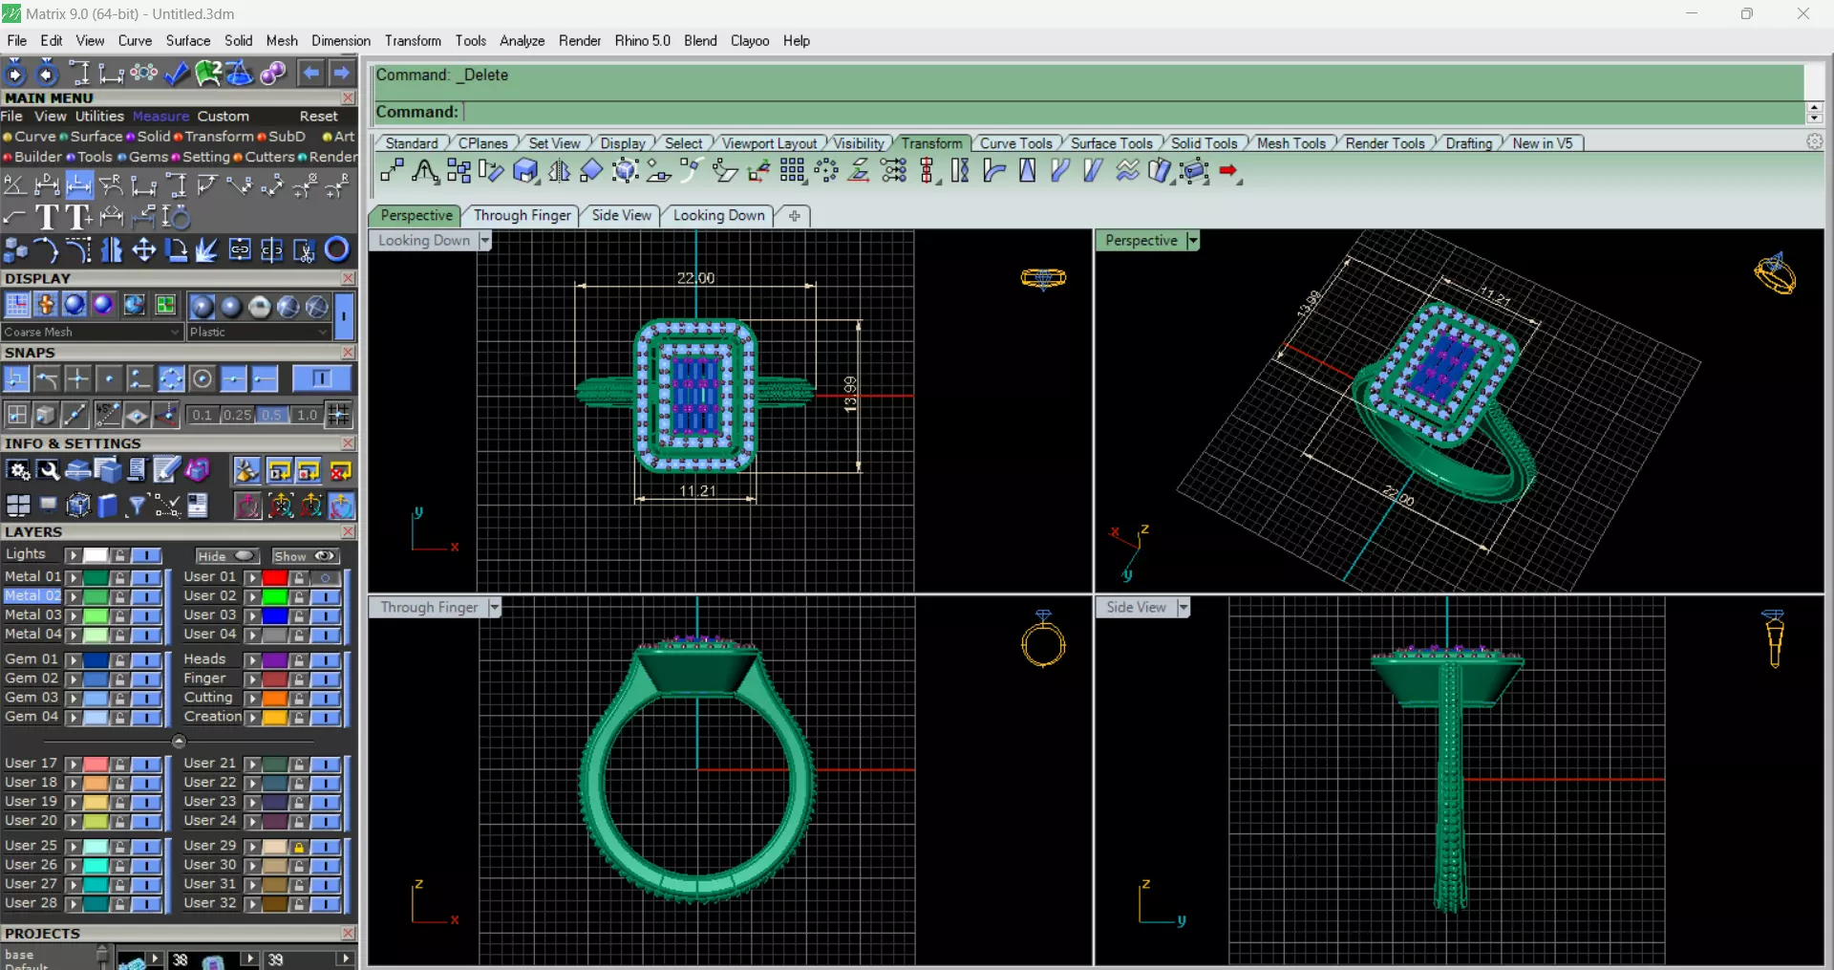Click the Reset button in Main Menu

(318, 116)
